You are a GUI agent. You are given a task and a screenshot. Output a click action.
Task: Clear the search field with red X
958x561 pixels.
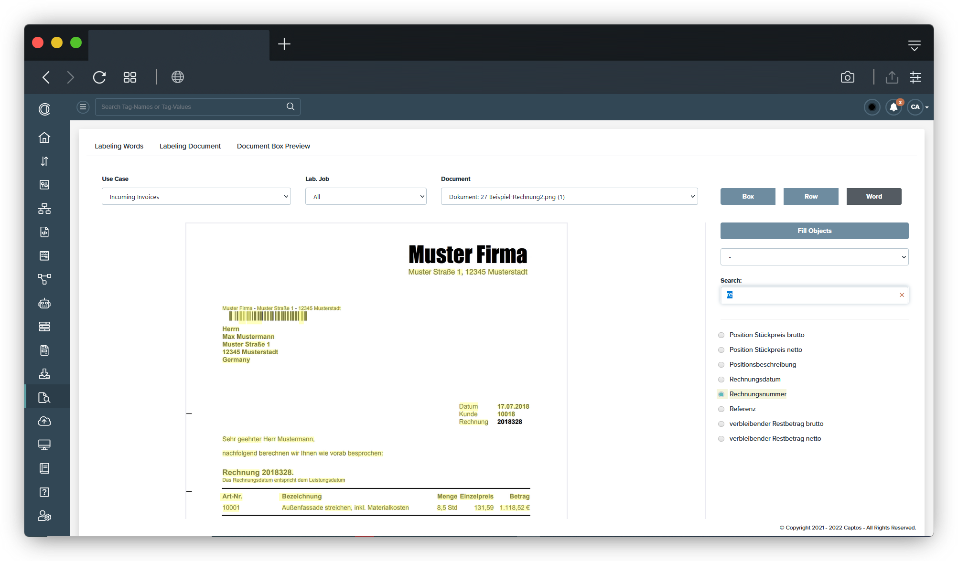[x=902, y=295]
